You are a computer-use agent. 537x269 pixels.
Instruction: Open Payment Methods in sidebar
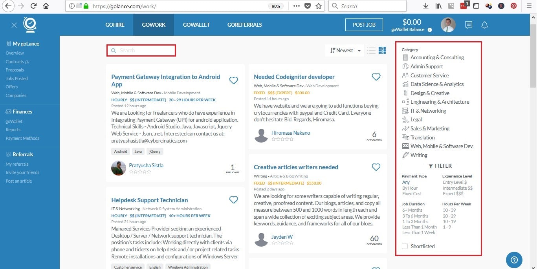(22, 138)
